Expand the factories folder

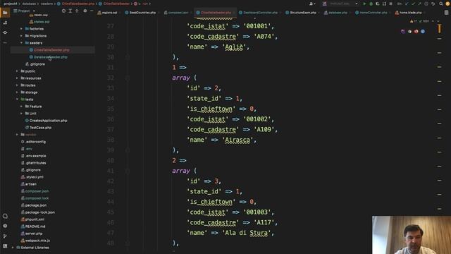[21, 29]
